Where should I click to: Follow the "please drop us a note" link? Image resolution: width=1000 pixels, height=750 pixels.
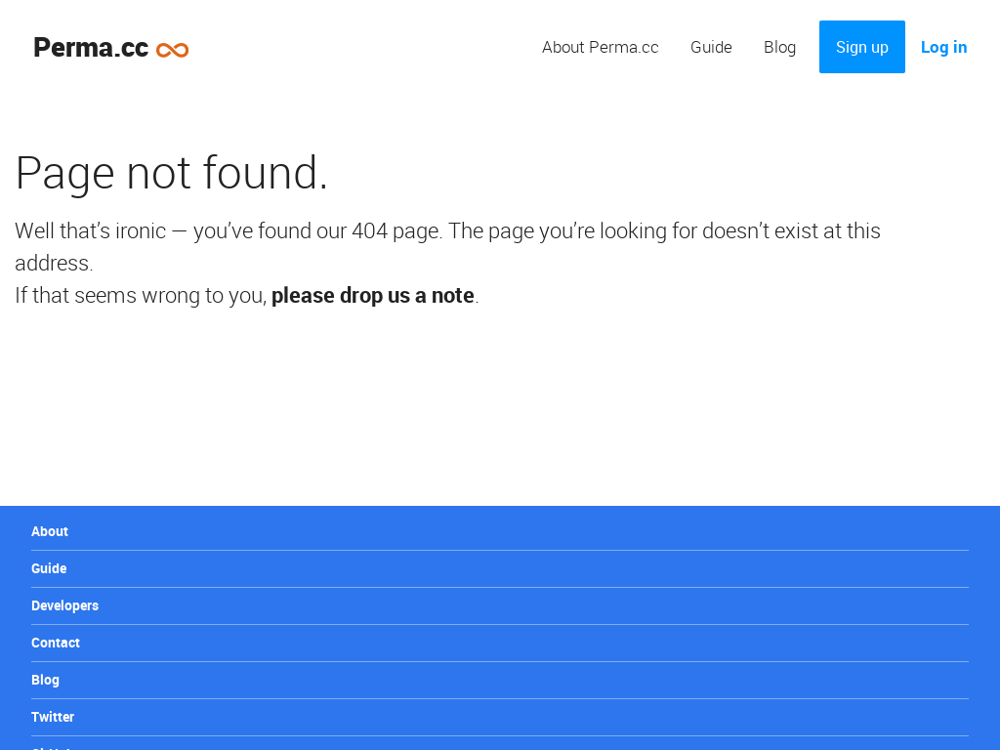click(x=372, y=295)
